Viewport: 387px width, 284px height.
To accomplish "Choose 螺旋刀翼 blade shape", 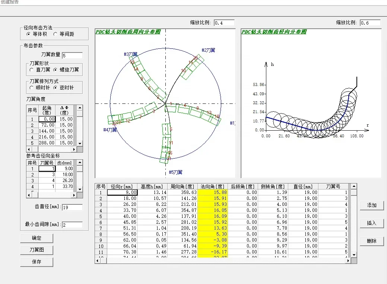I will click(55, 70).
